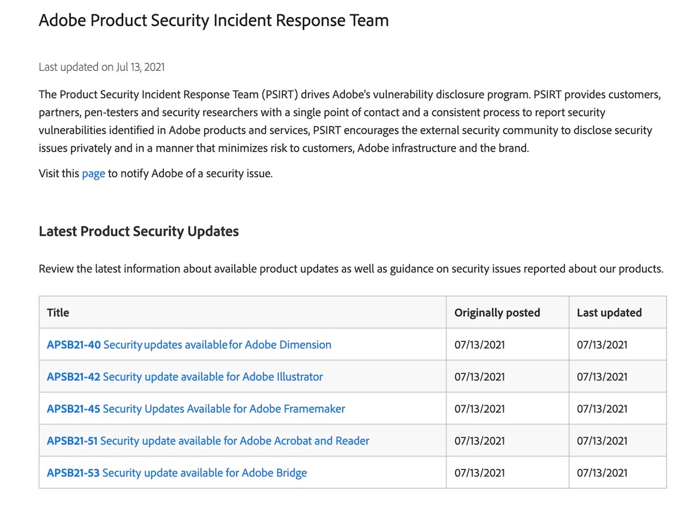The width and height of the screenshot is (696, 505).
Task: Open APSB21-42 Adobe Illustrator security bulletin
Action: 185,377
